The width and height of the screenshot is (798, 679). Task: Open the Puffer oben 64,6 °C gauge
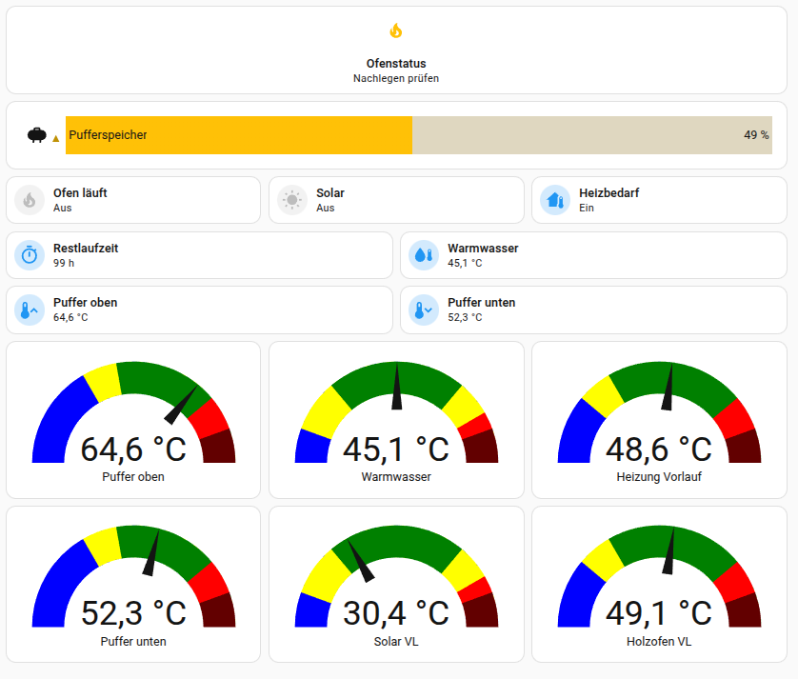133,420
